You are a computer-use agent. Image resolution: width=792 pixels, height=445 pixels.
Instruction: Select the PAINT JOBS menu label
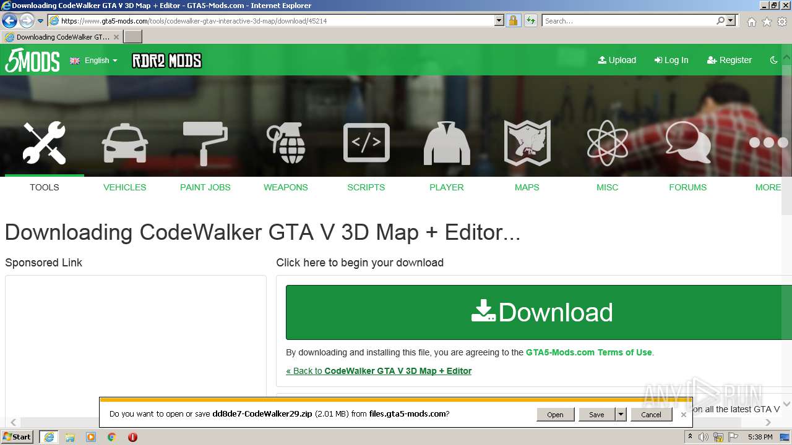click(x=205, y=187)
